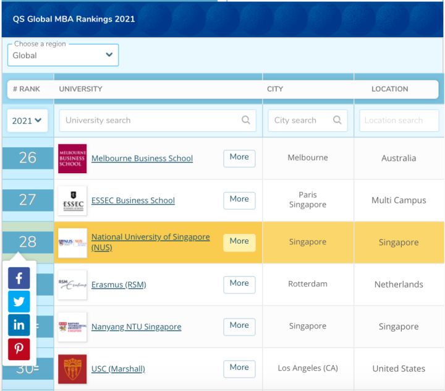Click QS Global MBA Rankings 2021 title

74,19
